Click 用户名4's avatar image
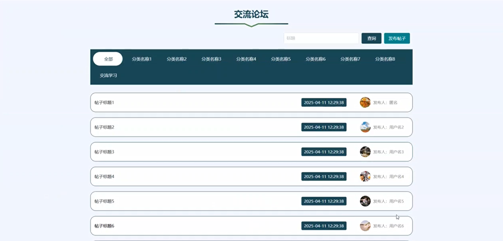This screenshot has width=503, height=241. click(x=365, y=177)
